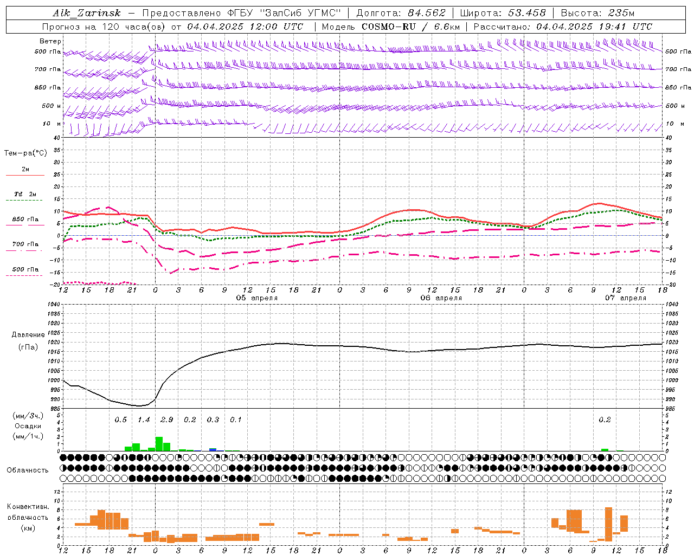
Task: Click the blue precipitation bar
Action: (213, 449)
